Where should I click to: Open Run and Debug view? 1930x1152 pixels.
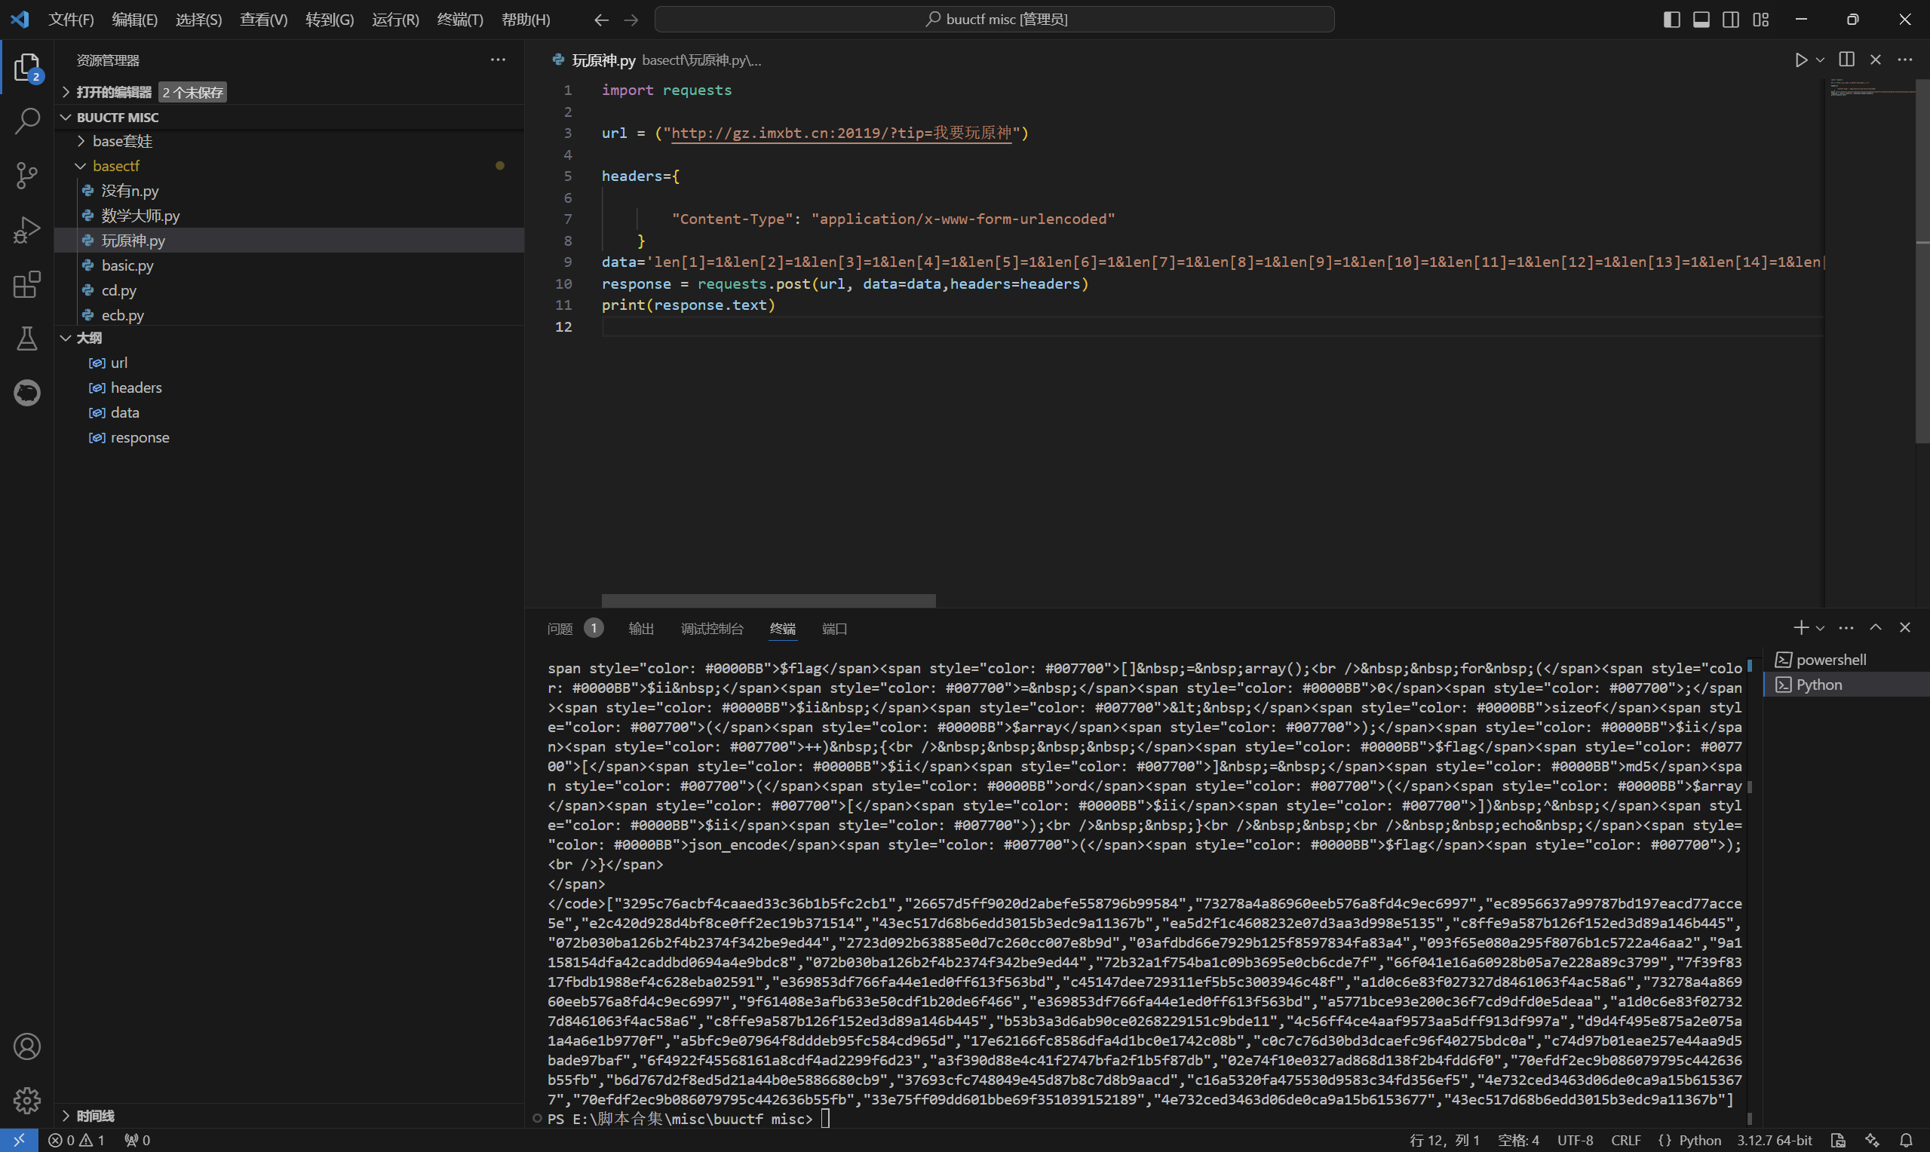pos(27,230)
